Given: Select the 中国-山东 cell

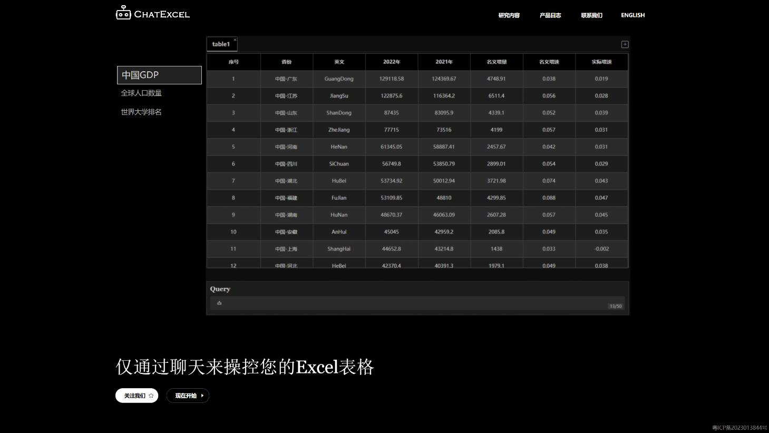Looking at the screenshot, I should click(x=286, y=113).
